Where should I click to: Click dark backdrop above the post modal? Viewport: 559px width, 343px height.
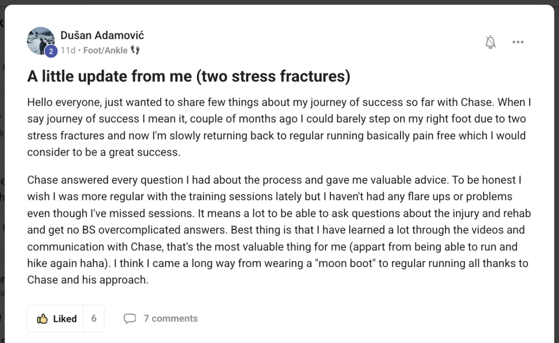[279, 2]
